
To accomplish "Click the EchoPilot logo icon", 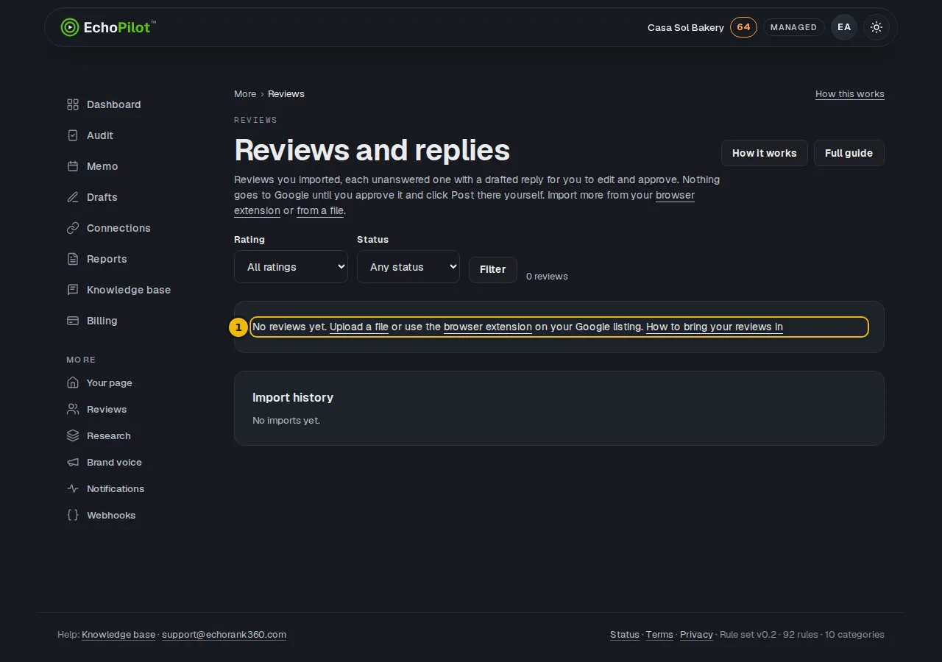I will [69, 27].
